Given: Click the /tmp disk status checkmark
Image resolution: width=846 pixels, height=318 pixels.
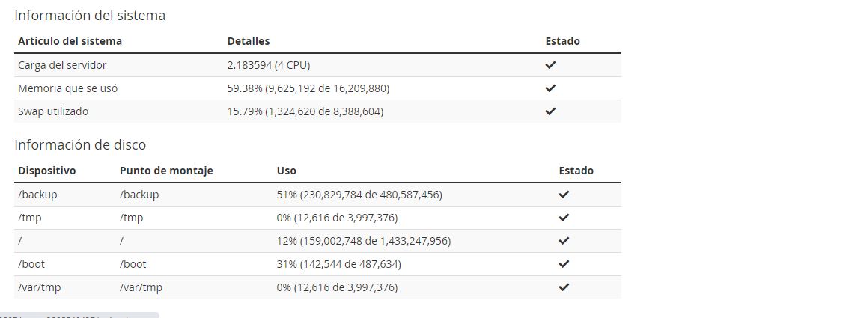Looking at the screenshot, I should (564, 218).
